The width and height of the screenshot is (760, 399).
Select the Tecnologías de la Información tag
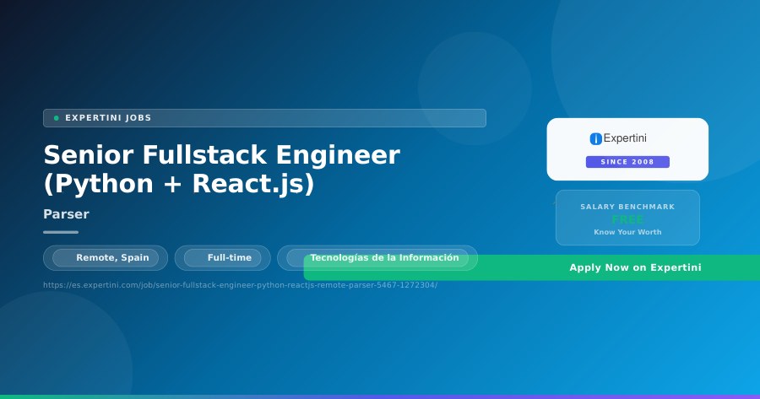pyautogui.click(x=377, y=257)
